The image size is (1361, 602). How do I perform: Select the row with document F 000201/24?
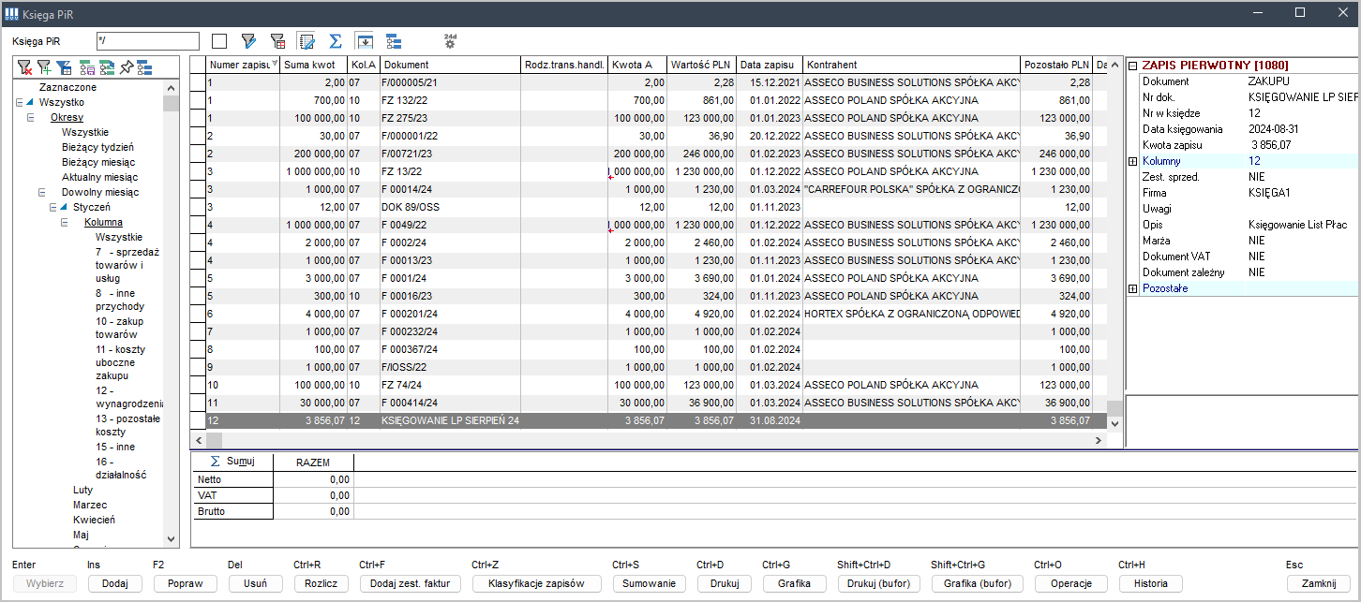(650, 314)
